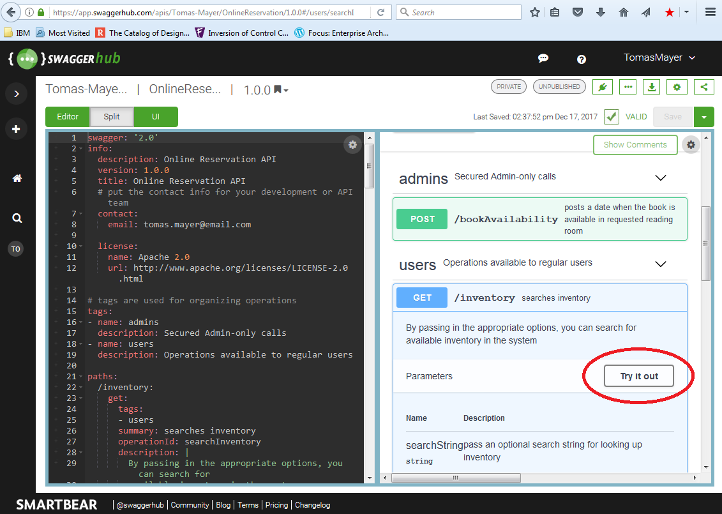722x514 pixels.
Task: Click the integrations plug icon
Action: 602,87
